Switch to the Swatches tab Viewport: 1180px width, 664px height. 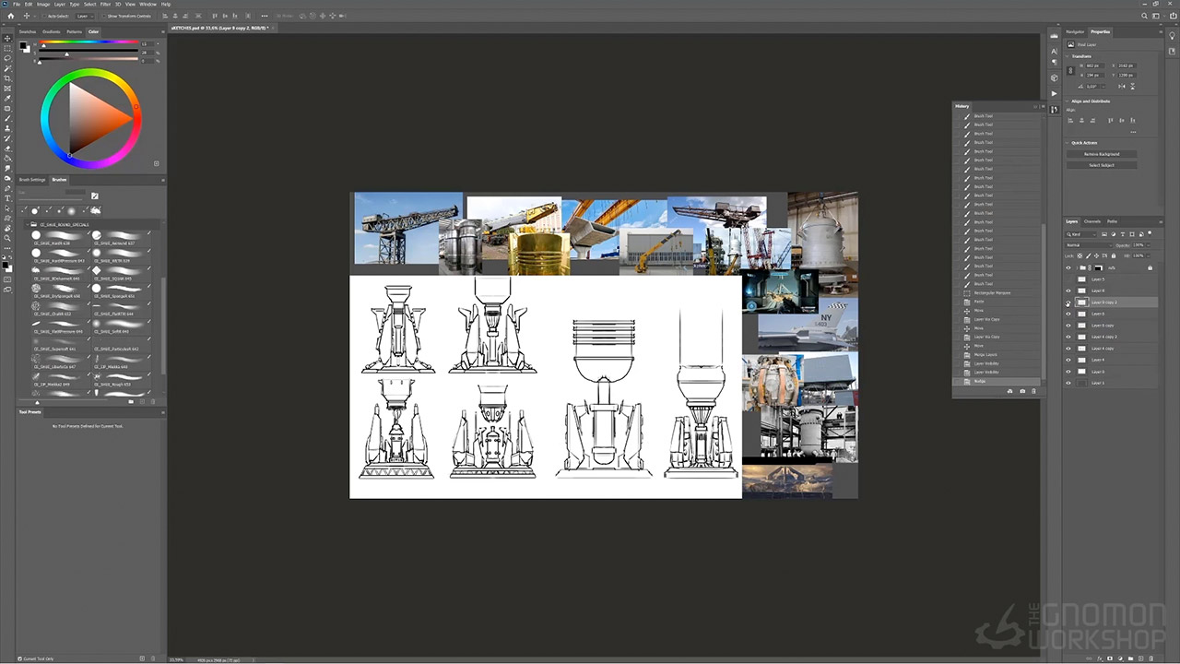point(28,31)
